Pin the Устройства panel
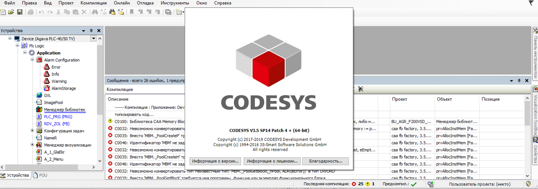The image size is (538, 189). (91, 31)
